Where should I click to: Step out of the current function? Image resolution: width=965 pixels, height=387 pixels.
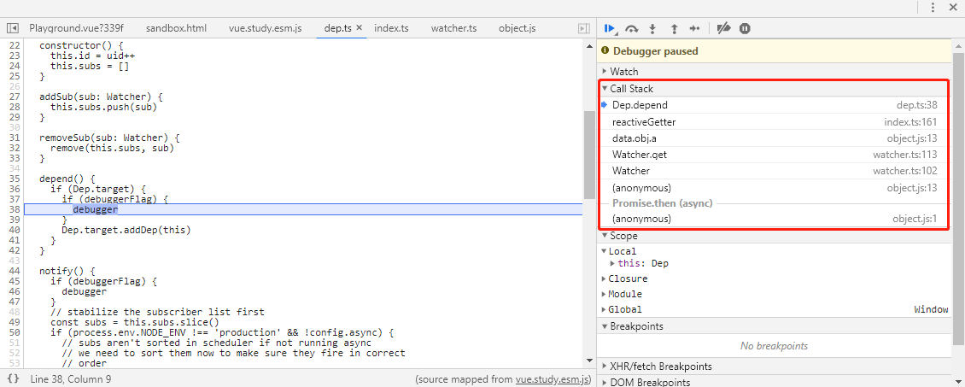[674, 28]
